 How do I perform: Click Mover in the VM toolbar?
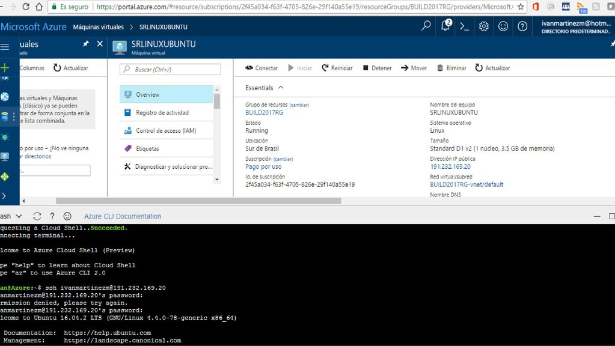pos(414,68)
